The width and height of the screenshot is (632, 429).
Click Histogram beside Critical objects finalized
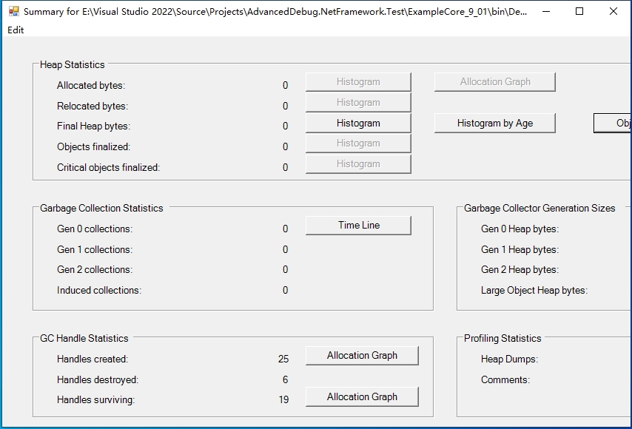[358, 164]
